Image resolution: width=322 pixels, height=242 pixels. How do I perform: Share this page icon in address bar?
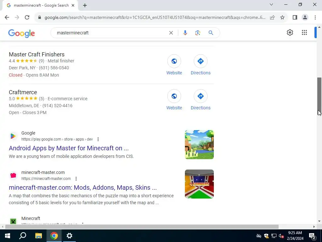click(x=272, y=18)
